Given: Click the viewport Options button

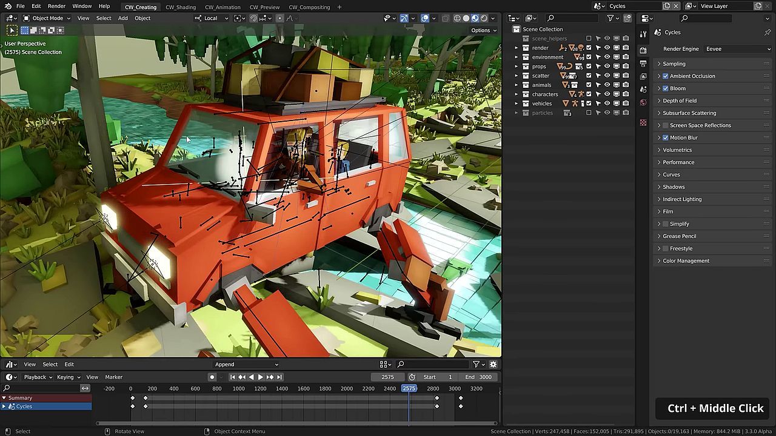Looking at the screenshot, I should click(483, 30).
